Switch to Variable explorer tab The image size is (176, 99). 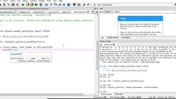[x=113, y=38]
